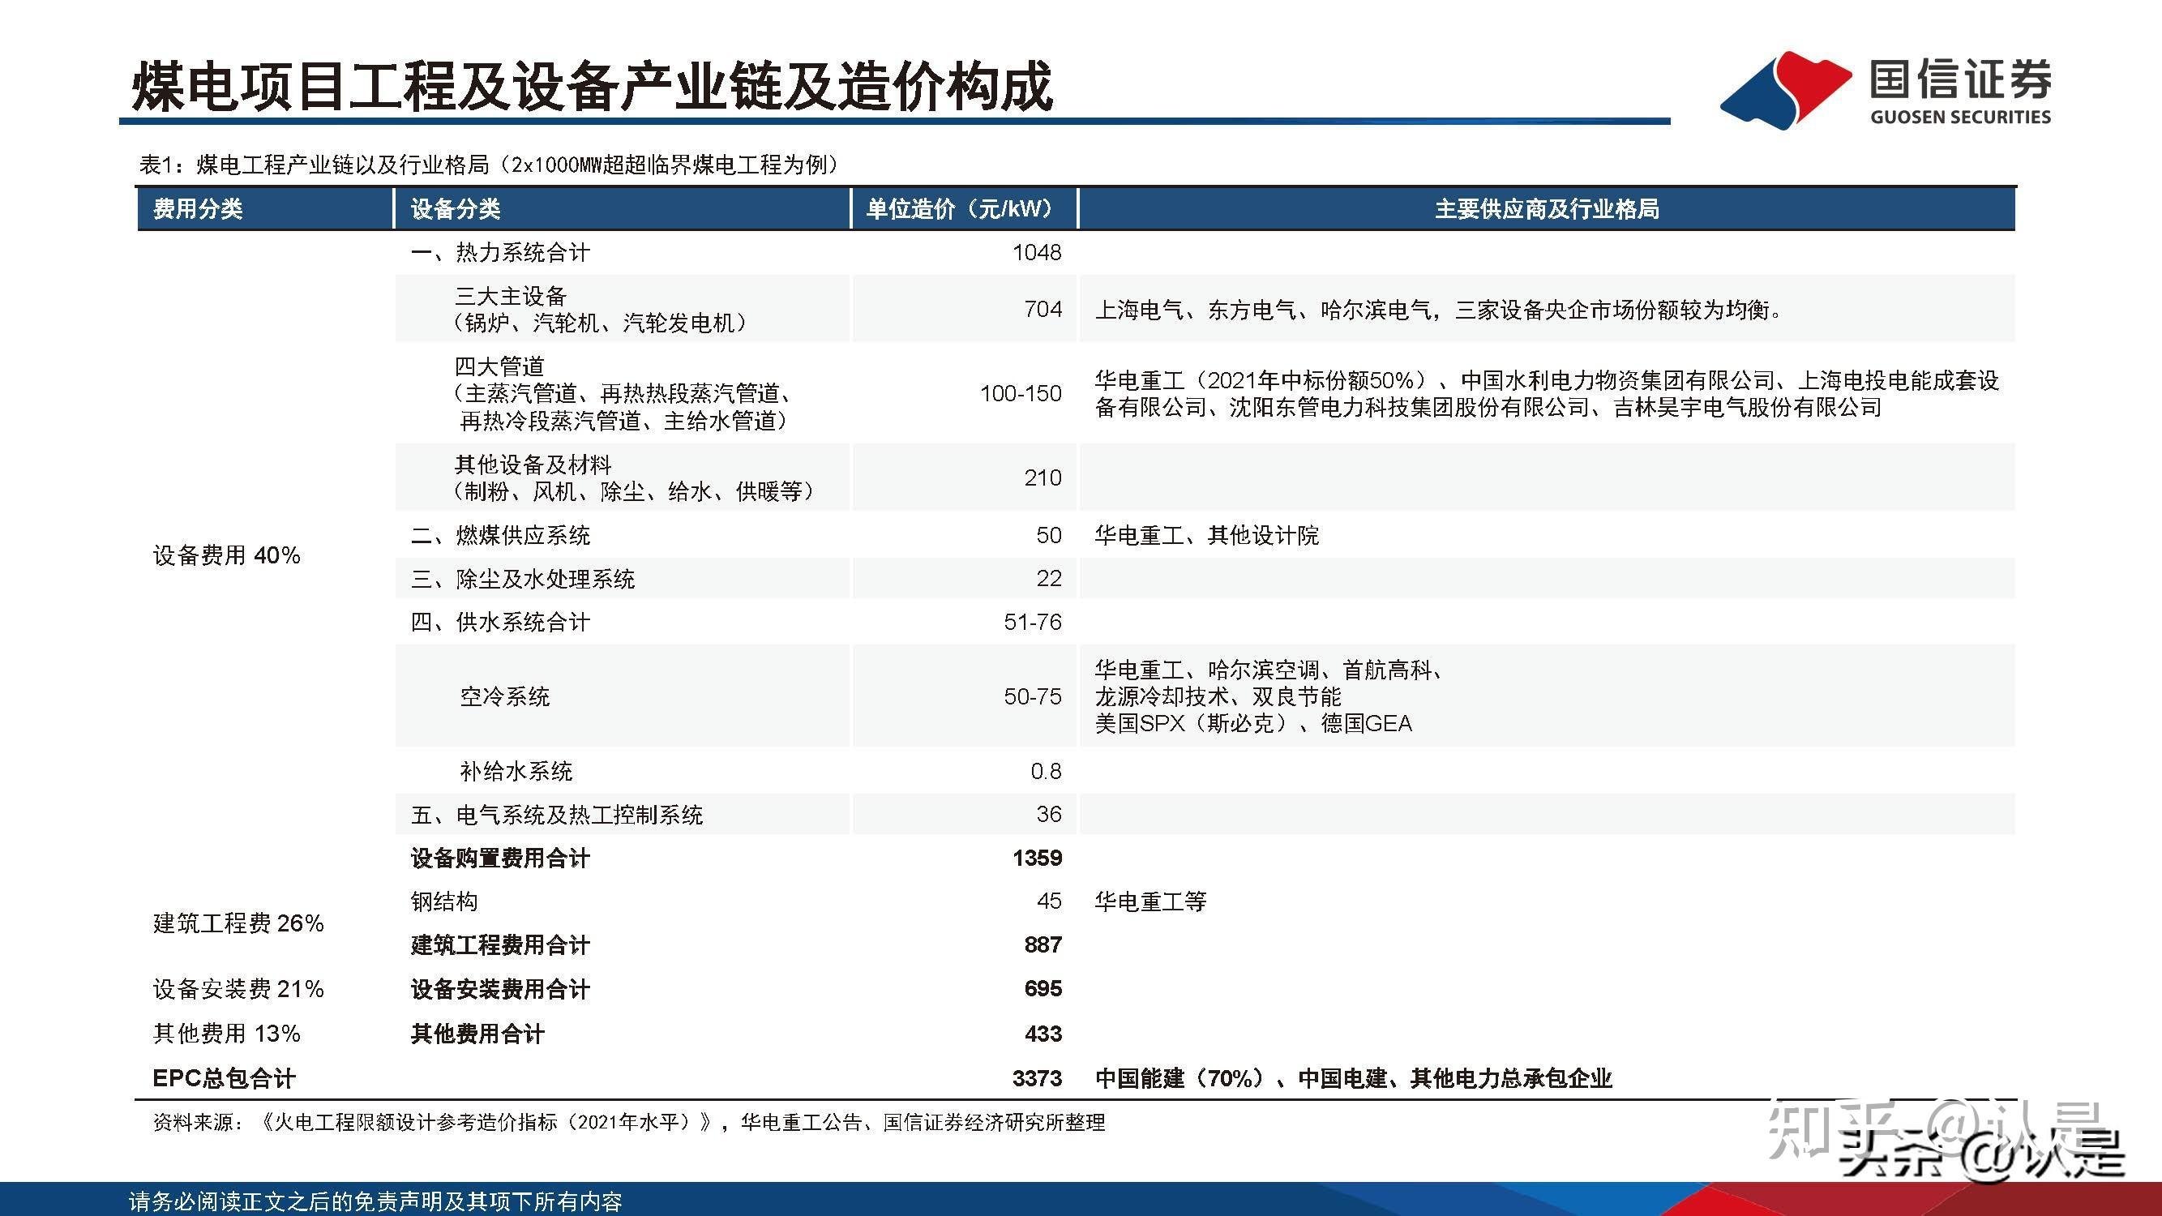Click the Guosen Securities logo

tap(1885, 91)
